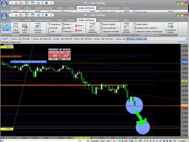Click the yellow S, 1,3902 order label
Screen dimensions: 189x142
coord(7,47)
